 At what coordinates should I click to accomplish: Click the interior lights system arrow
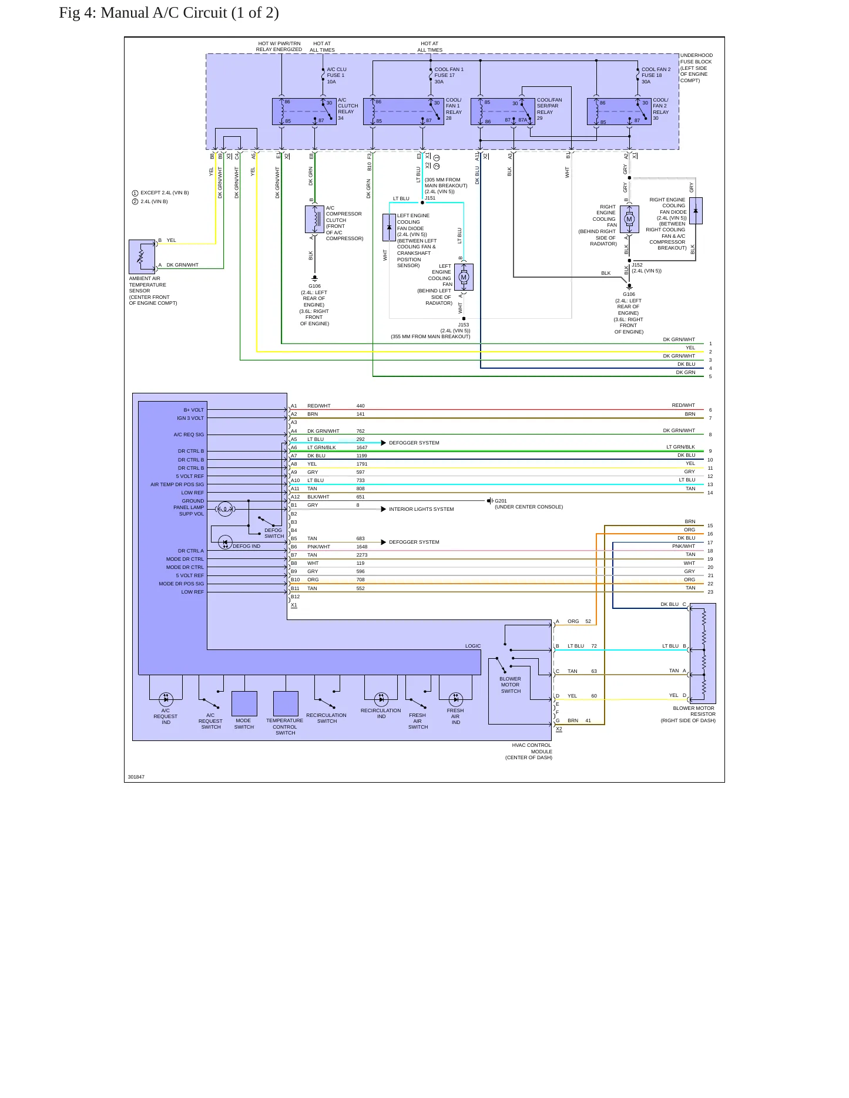click(384, 509)
